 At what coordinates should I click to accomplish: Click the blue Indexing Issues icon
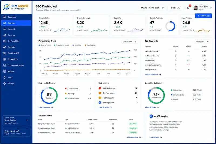(100, 102)
